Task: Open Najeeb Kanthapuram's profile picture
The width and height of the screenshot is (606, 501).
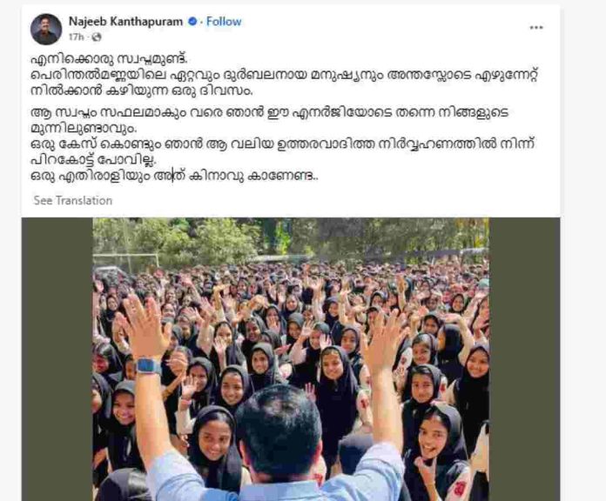Action: (46, 29)
